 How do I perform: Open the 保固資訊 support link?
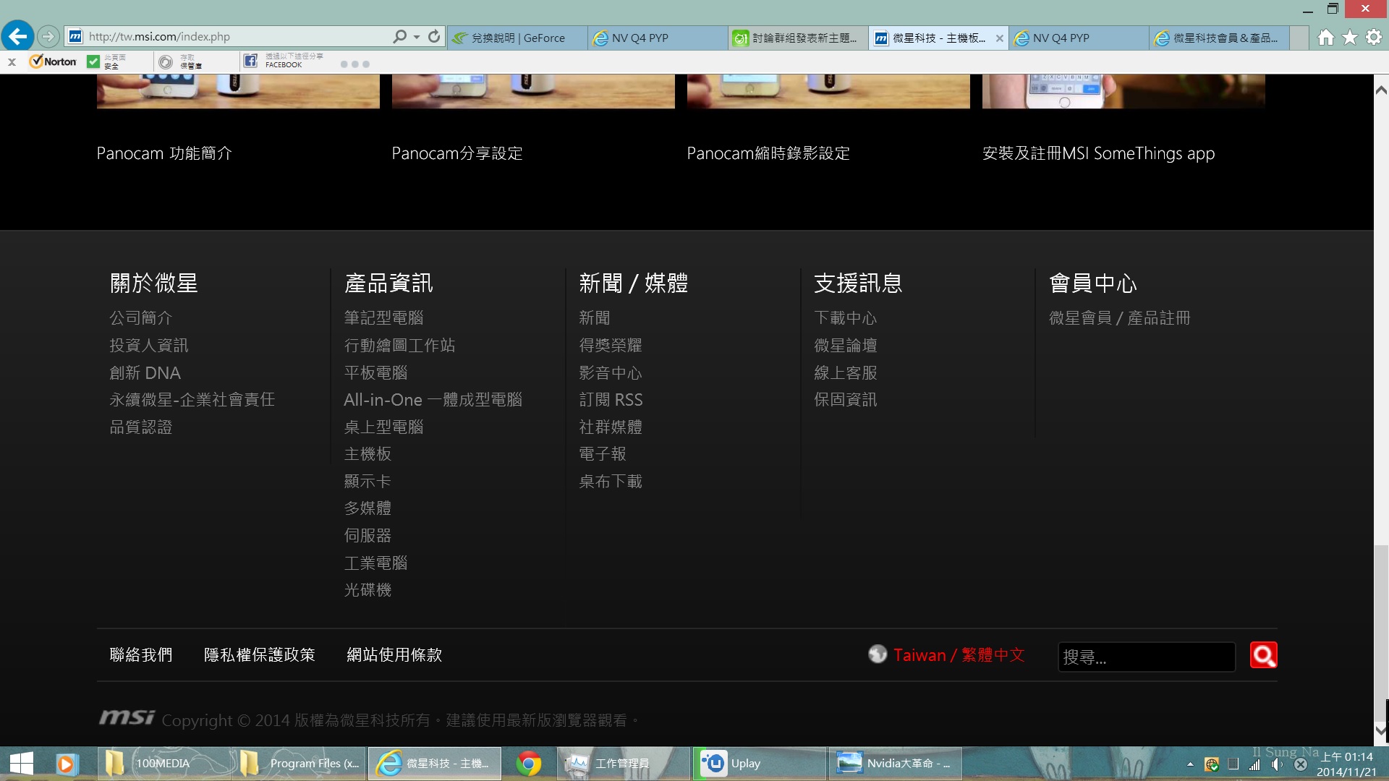pos(846,400)
